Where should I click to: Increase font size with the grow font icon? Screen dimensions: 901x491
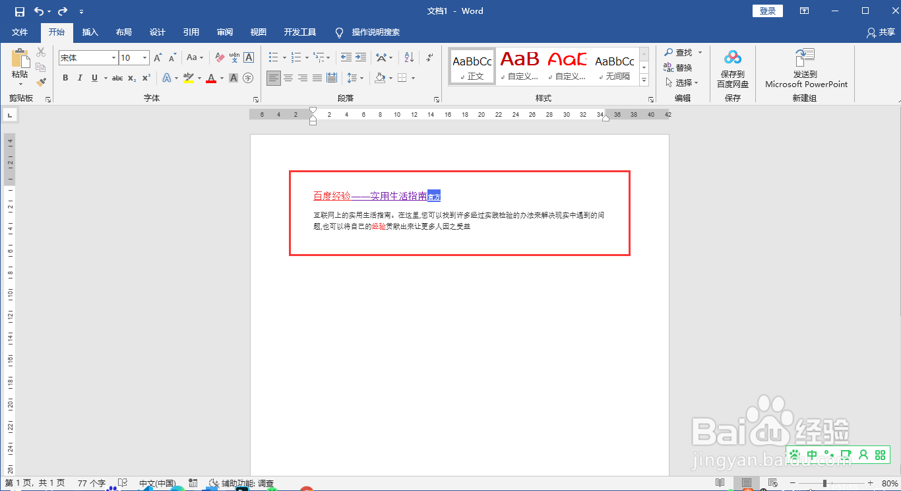pos(158,58)
